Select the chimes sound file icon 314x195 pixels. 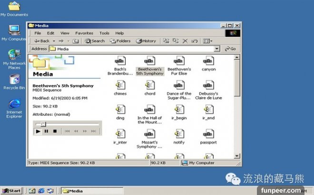click(120, 85)
